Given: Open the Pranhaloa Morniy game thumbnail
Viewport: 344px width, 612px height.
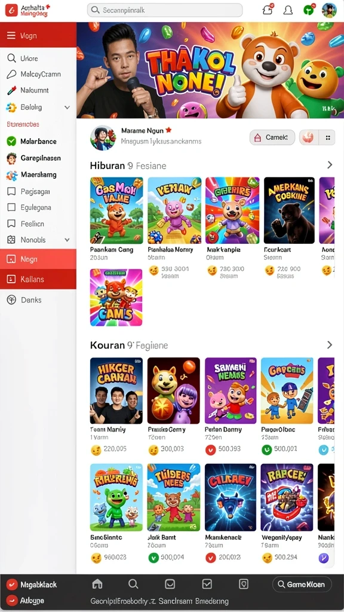Looking at the screenshot, I should 174,210.
